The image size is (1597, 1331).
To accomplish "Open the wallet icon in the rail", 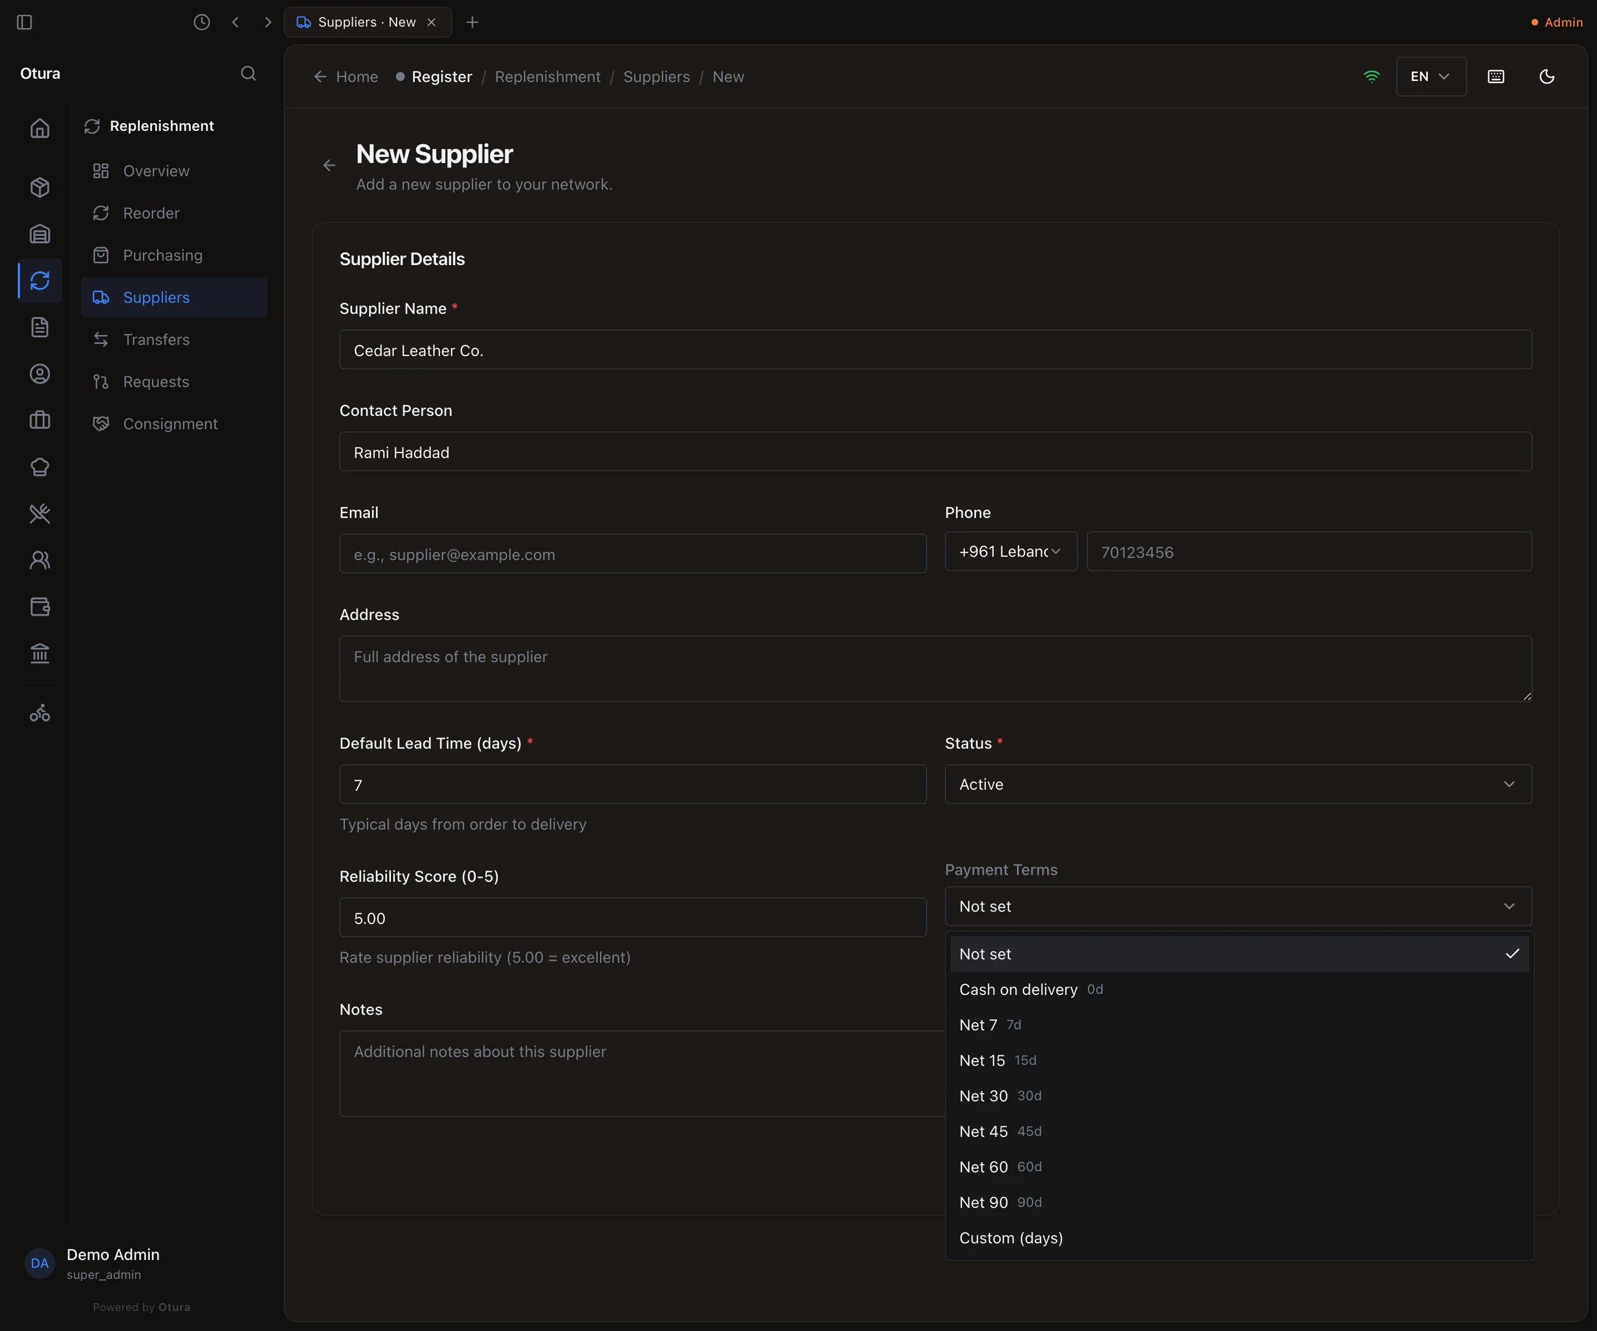I will (x=39, y=606).
